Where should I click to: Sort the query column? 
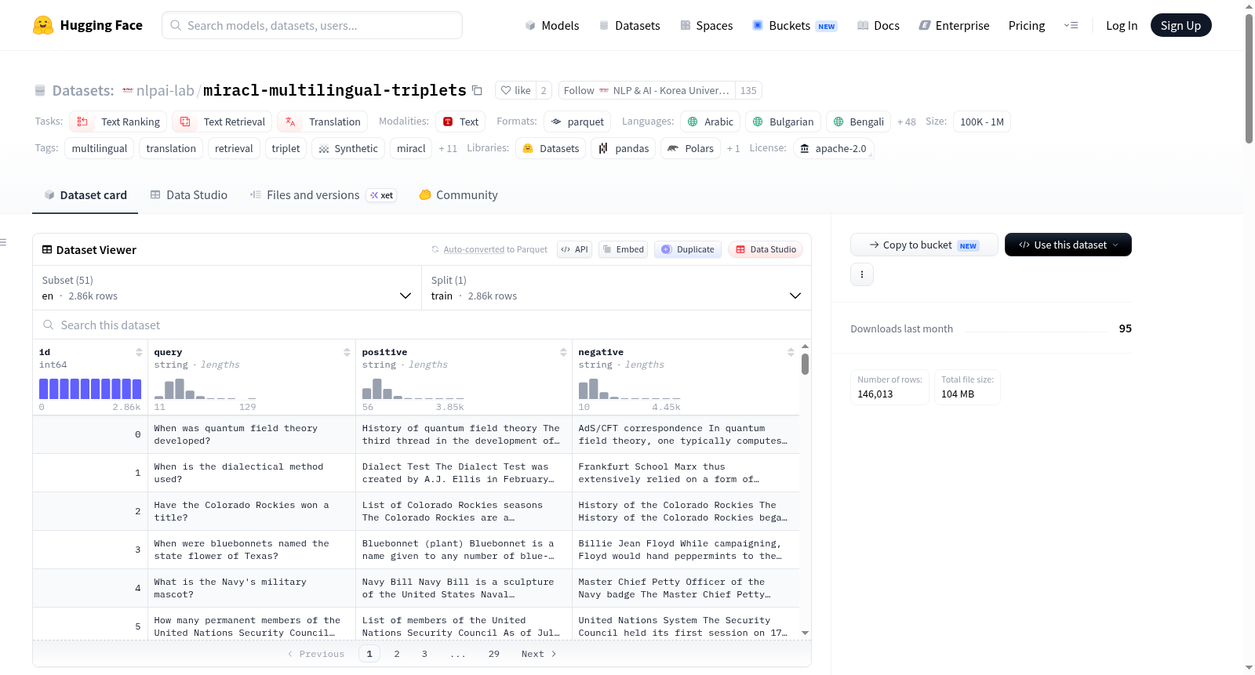click(347, 352)
